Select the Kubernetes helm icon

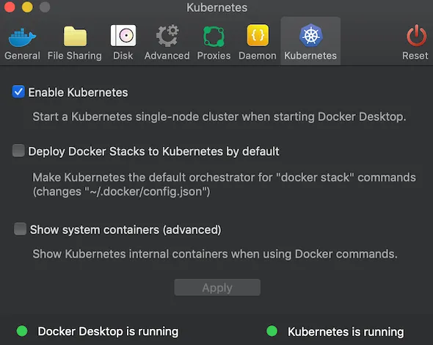click(x=310, y=36)
